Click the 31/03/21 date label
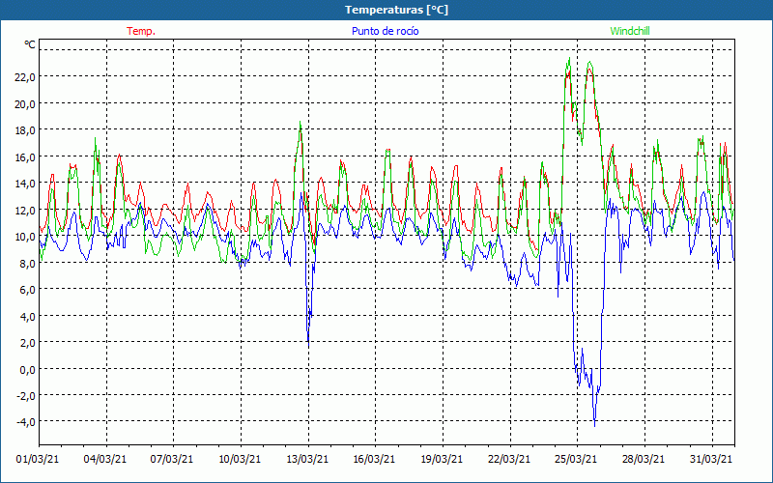 pyautogui.click(x=711, y=459)
